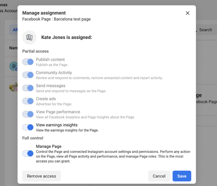This screenshot has width=217, height=186.
Task: Click 'Send and respond to messages' description
Action: pos(71,91)
